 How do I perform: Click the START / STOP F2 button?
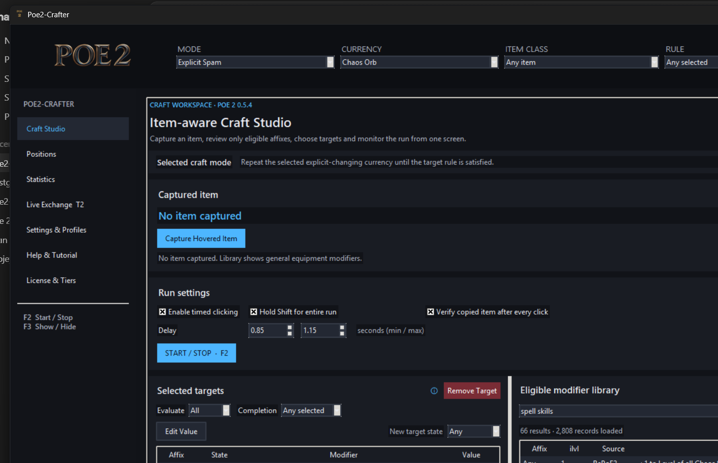click(197, 353)
